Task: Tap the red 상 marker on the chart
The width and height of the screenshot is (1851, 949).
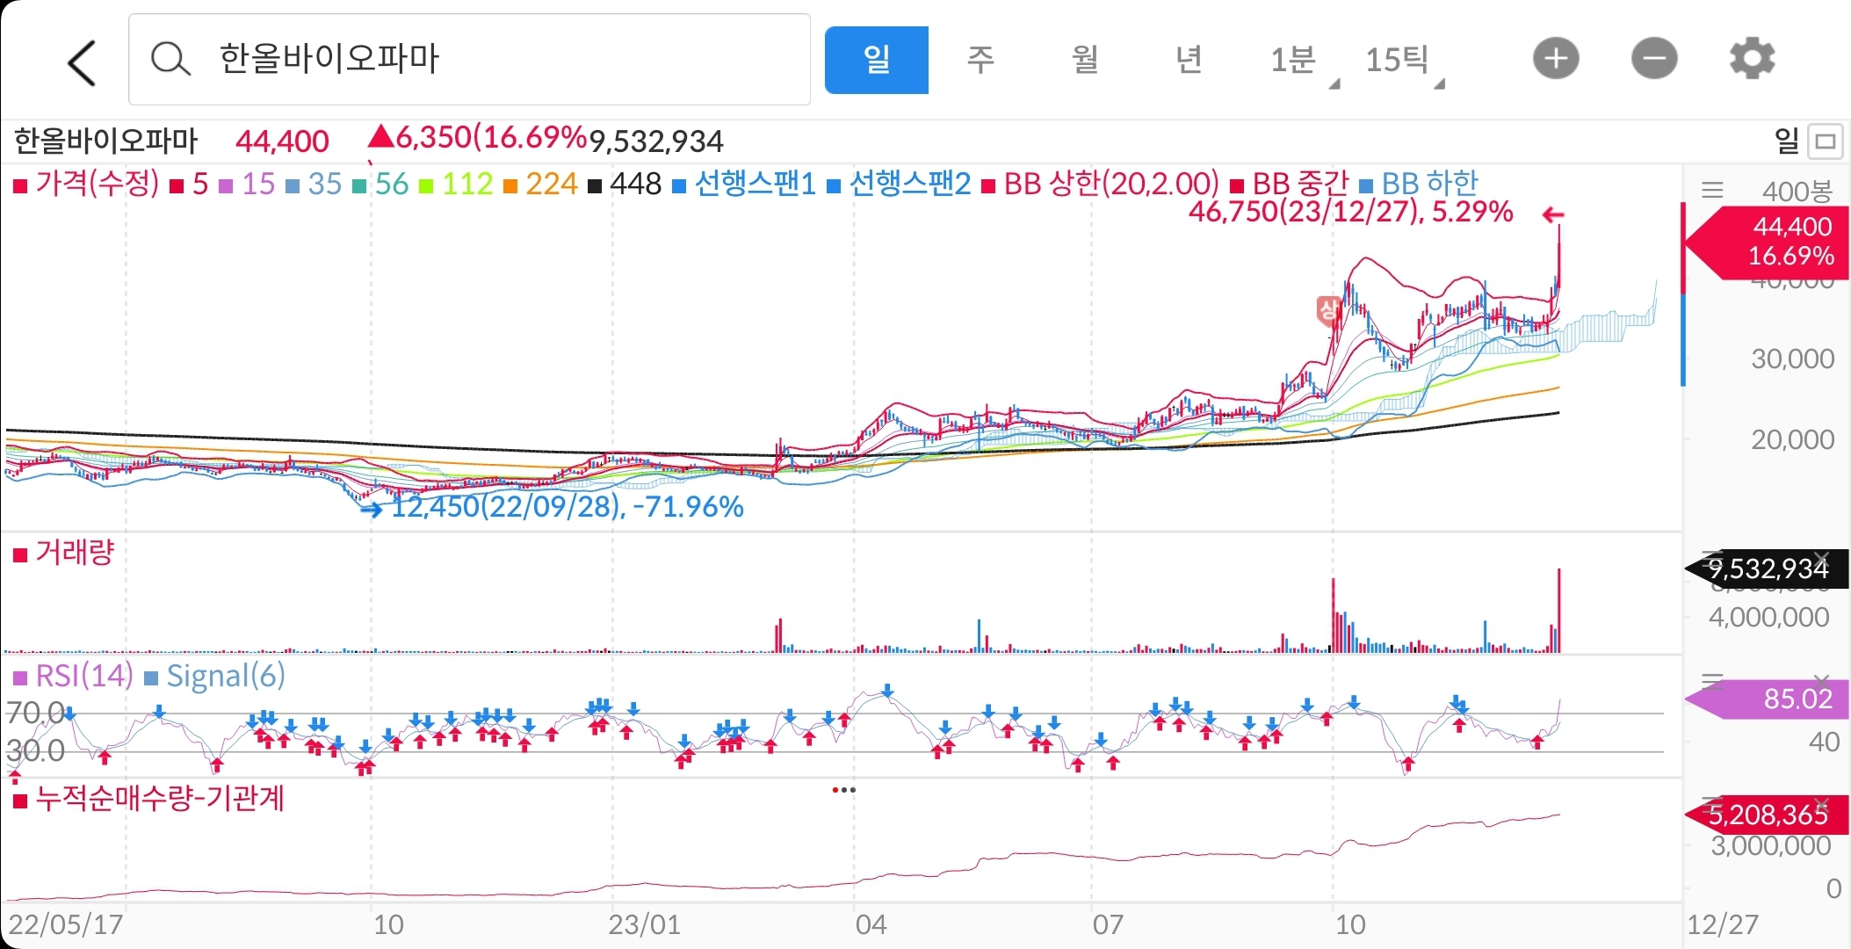Action: point(1327,309)
